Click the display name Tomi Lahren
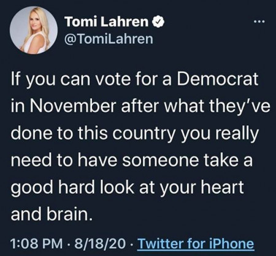276x256 pixels. pyautogui.click(x=107, y=21)
